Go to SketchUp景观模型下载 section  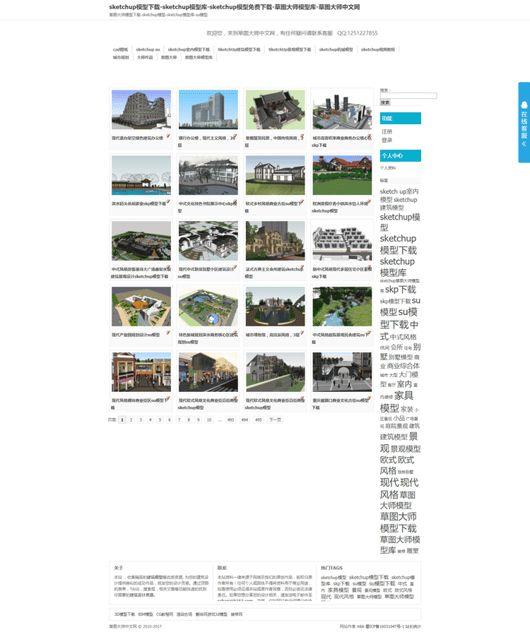[x=290, y=49]
